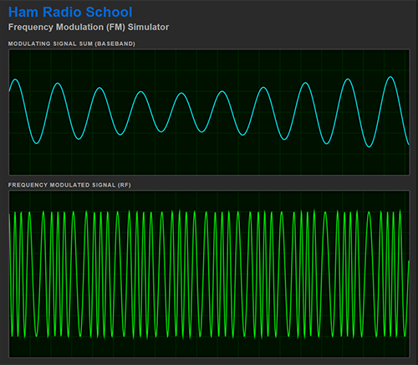
Task: Click the Modulating Signal Sum (Baseband) label
Action: coord(72,44)
